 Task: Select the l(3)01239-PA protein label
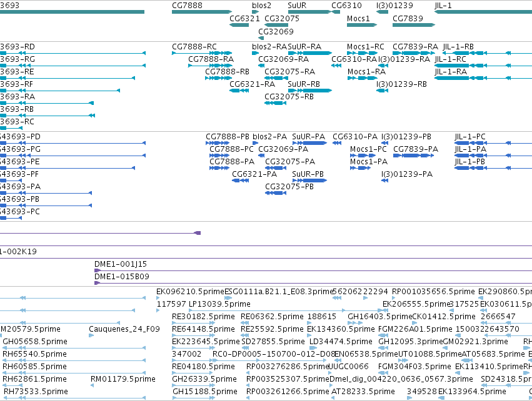click(x=407, y=174)
